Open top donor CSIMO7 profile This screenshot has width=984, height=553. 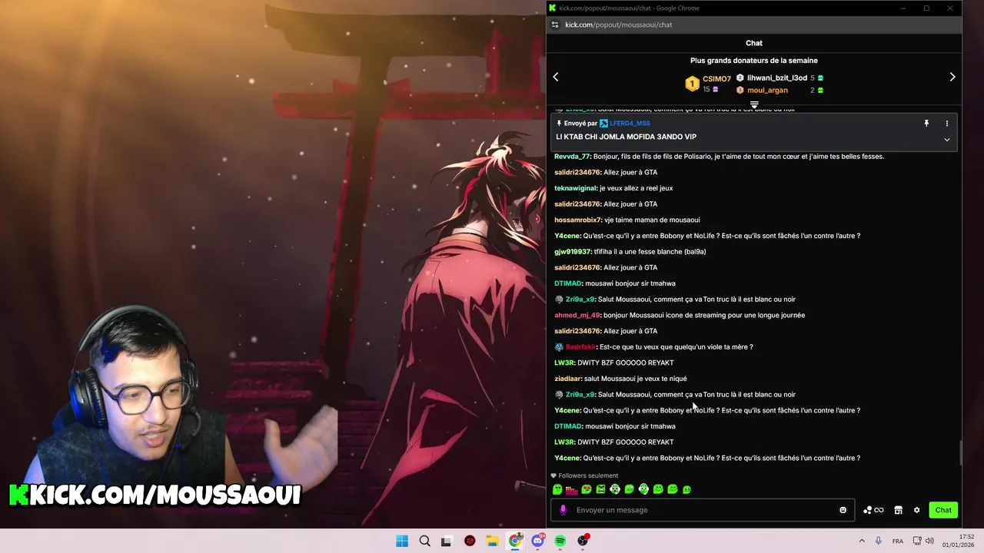(x=716, y=79)
